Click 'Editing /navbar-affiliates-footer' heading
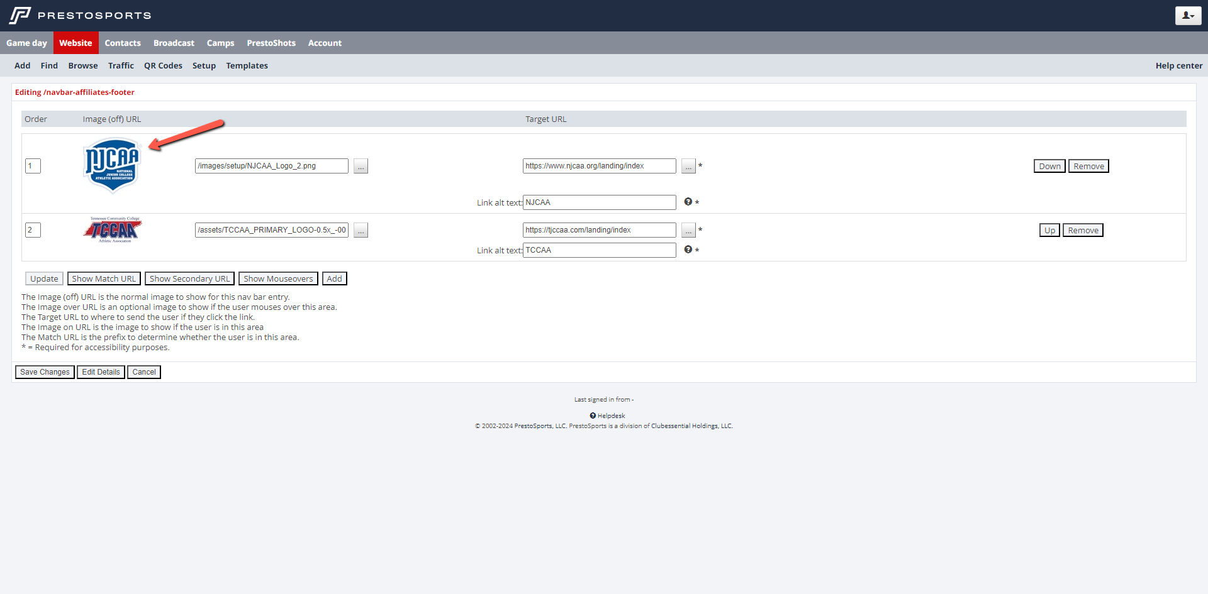The height and width of the screenshot is (594, 1208). tap(75, 92)
